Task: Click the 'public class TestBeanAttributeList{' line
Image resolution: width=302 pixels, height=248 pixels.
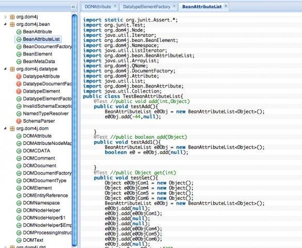Action: (133, 96)
